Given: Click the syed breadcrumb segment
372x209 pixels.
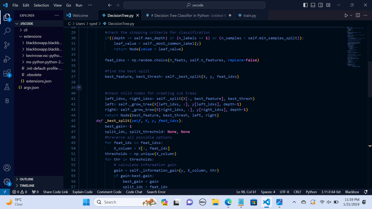Looking at the screenshot, I should click(93, 24).
